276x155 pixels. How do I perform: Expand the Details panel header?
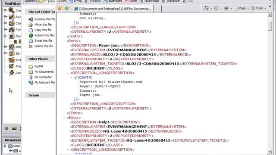click(x=40, y=95)
